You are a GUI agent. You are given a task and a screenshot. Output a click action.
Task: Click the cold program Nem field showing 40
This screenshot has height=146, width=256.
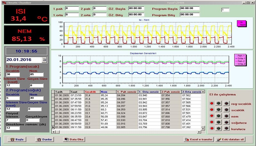point(36,98)
